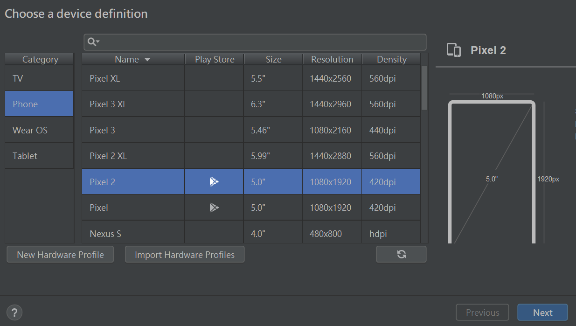Open help via the question mark icon
The height and width of the screenshot is (326, 576).
pos(14,312)
